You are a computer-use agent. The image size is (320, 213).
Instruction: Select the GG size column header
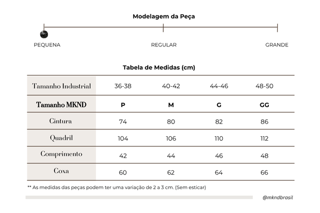tap(264, 105)
